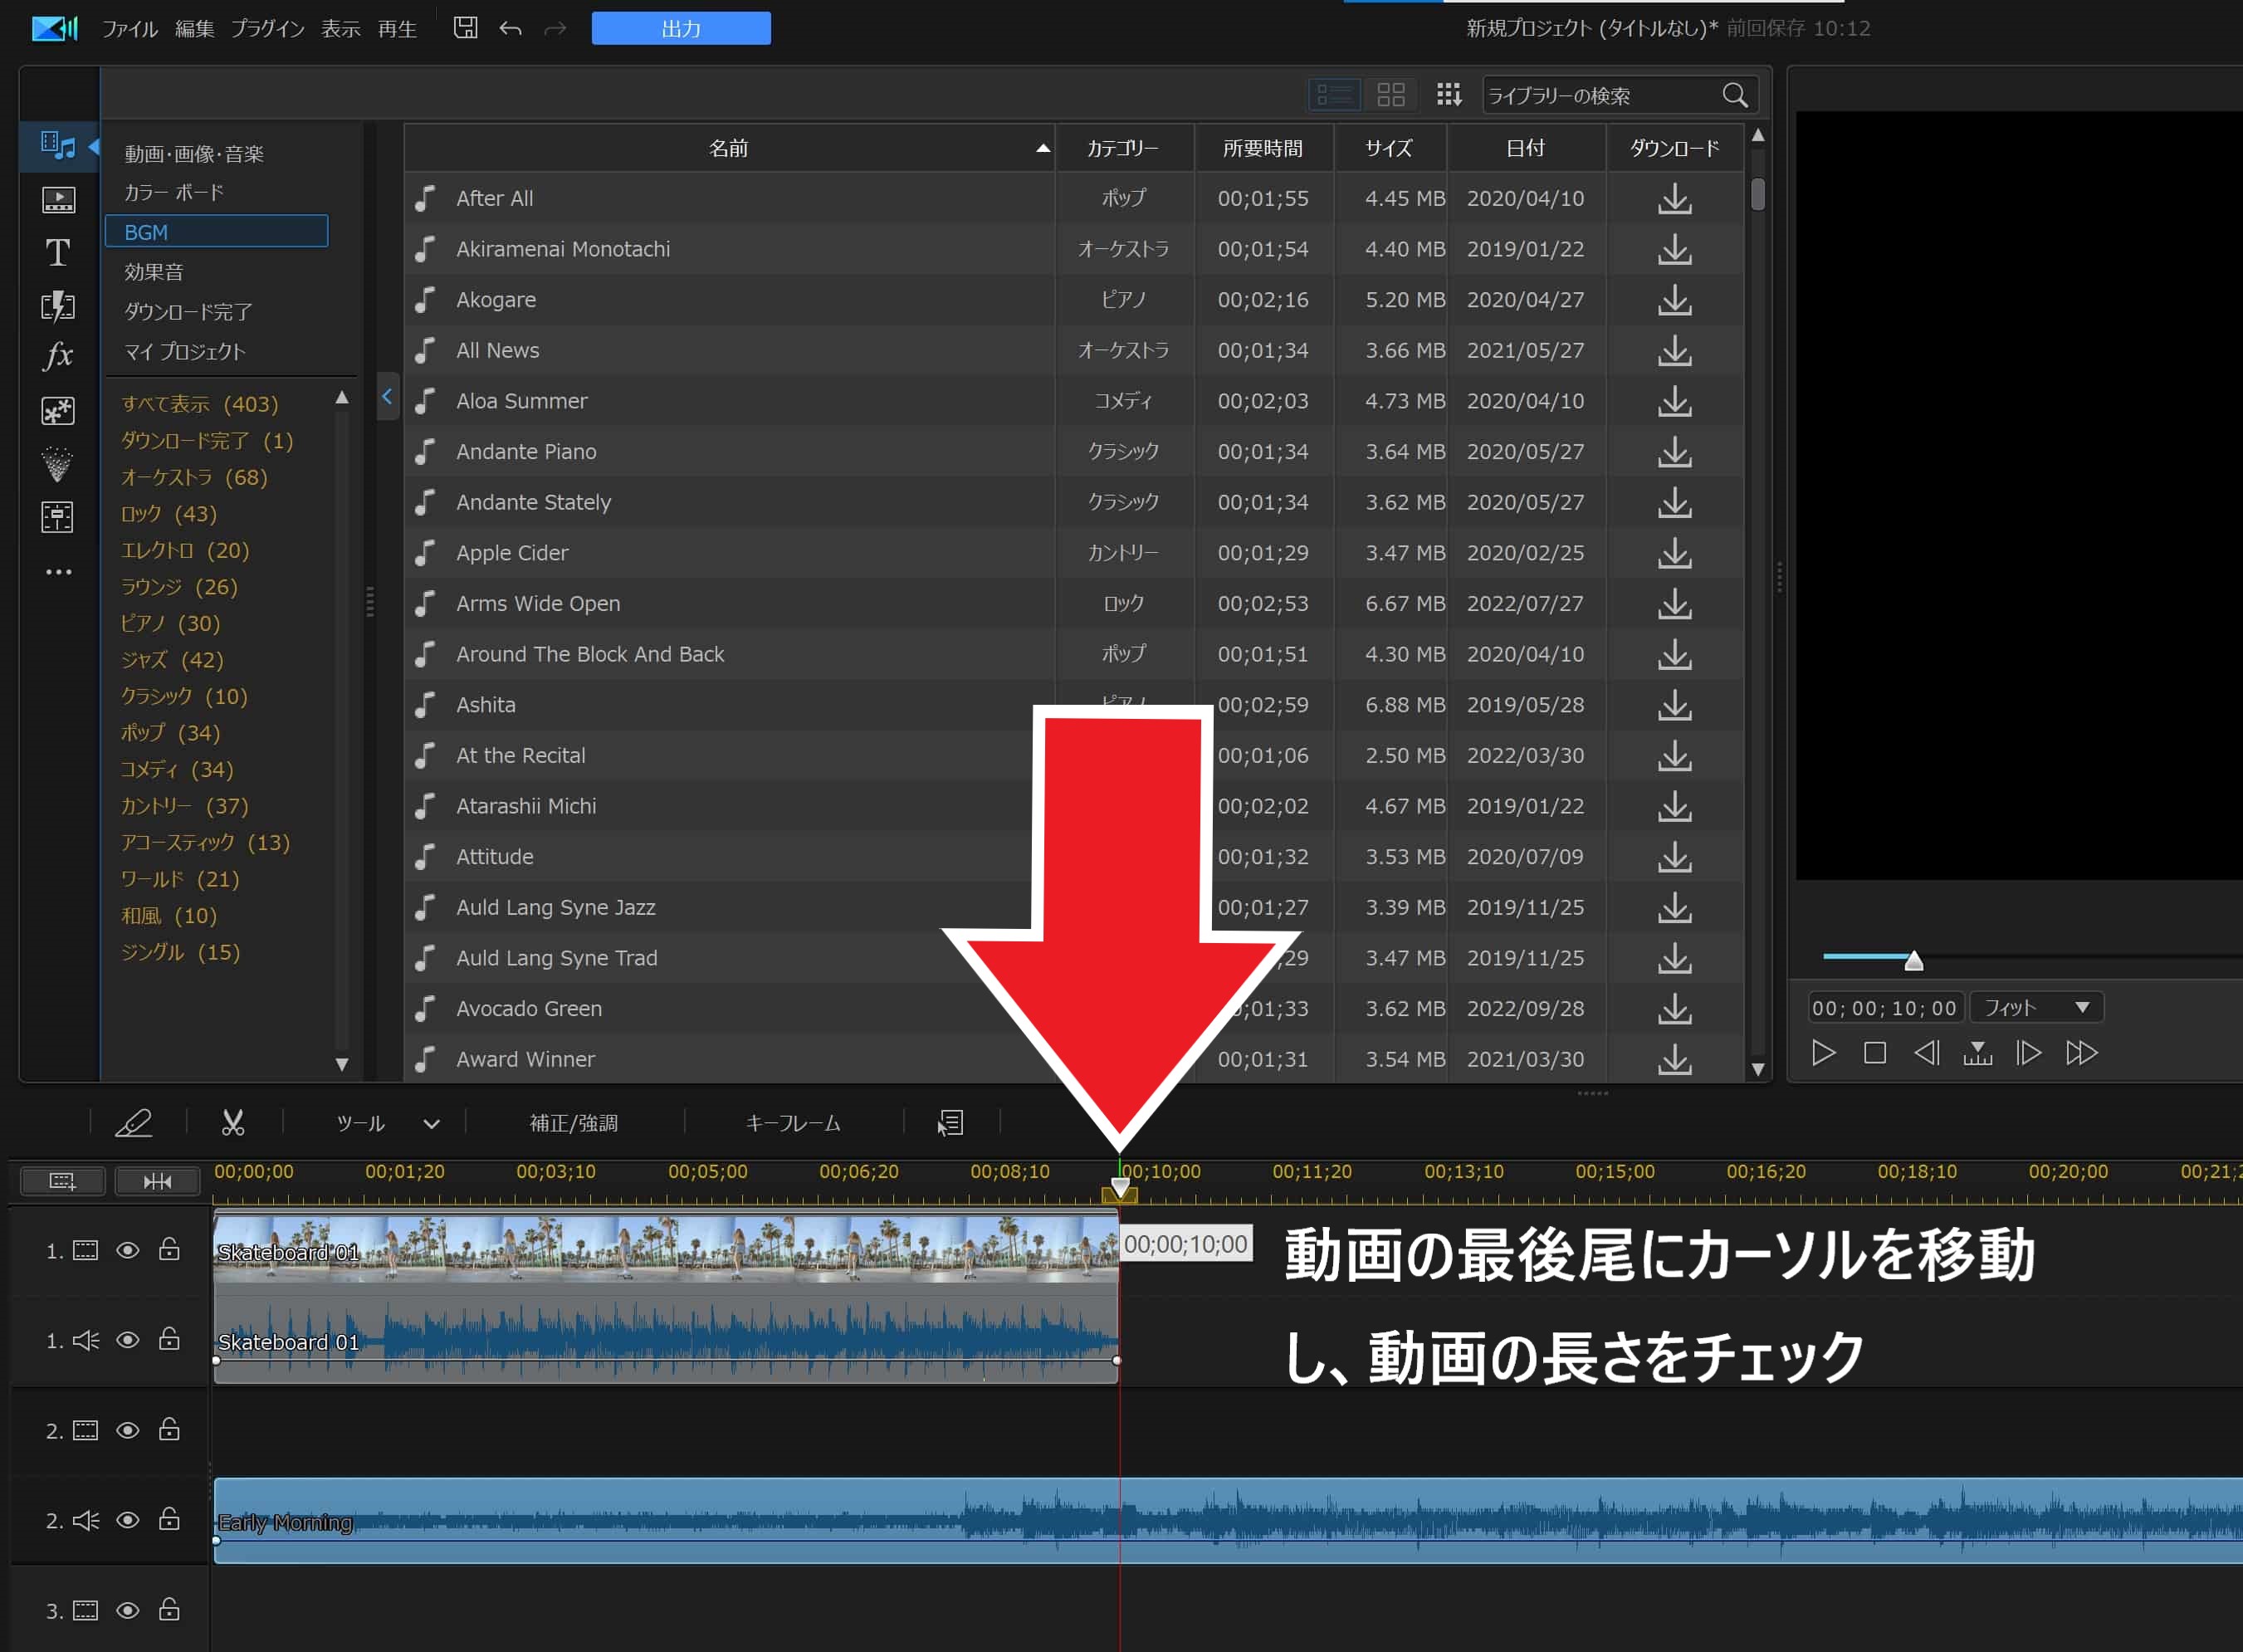
Task: Click the ライブラリーの検索 search field
Action: click(1600, 96)
